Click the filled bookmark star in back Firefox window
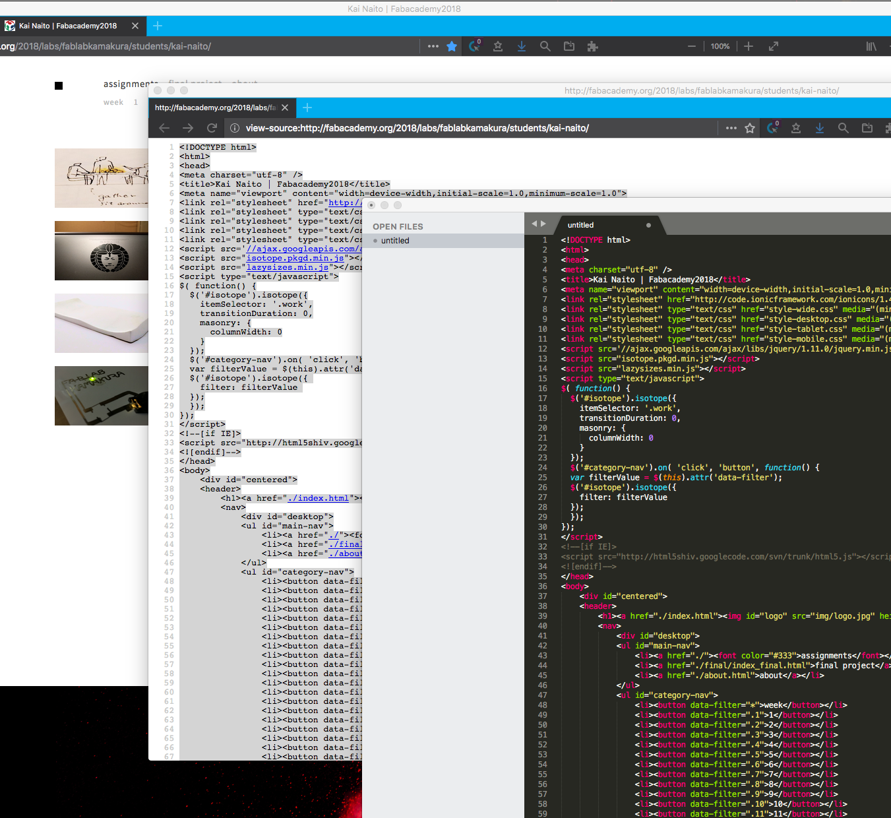This screenshot has height=818, width=891. click(x=452, y=46)
